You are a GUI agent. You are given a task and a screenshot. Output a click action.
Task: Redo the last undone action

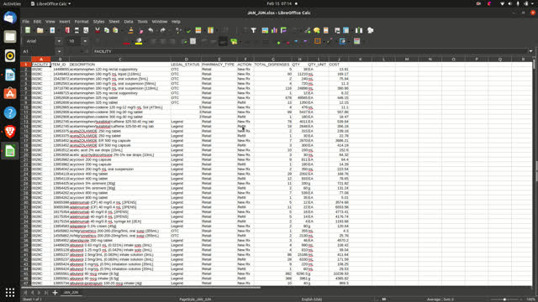162,30
